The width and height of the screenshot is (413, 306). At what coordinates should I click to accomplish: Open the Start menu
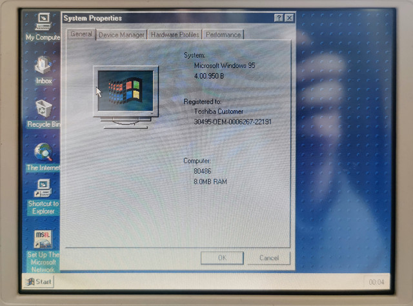pyautogui.click(x=39, y=281)
